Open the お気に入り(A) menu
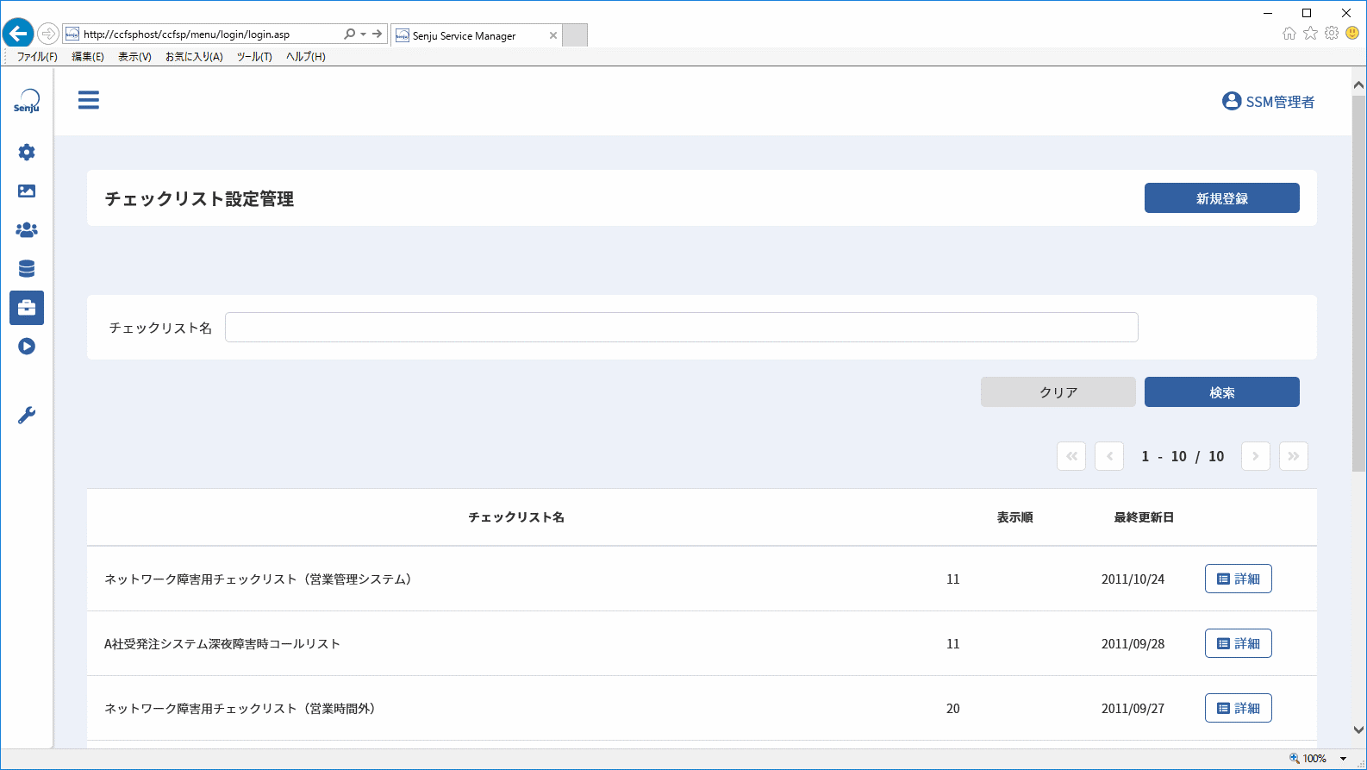 point(194,57)
